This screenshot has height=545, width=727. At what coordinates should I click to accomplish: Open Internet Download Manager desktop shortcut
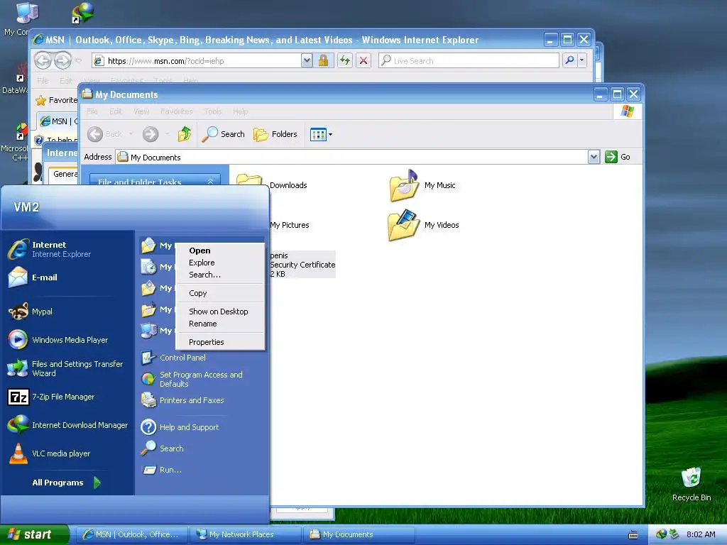[84, 13]
